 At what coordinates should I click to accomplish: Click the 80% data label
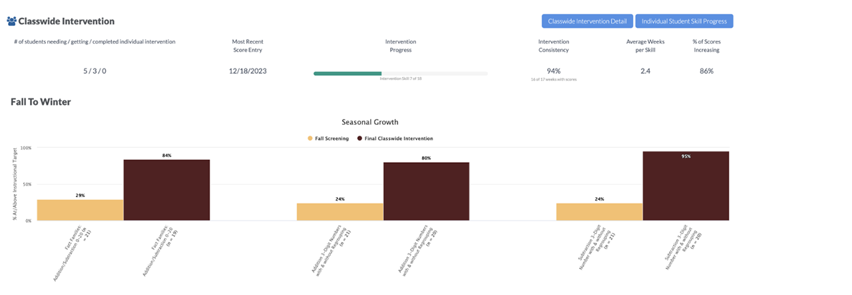(x=426, y=158)
